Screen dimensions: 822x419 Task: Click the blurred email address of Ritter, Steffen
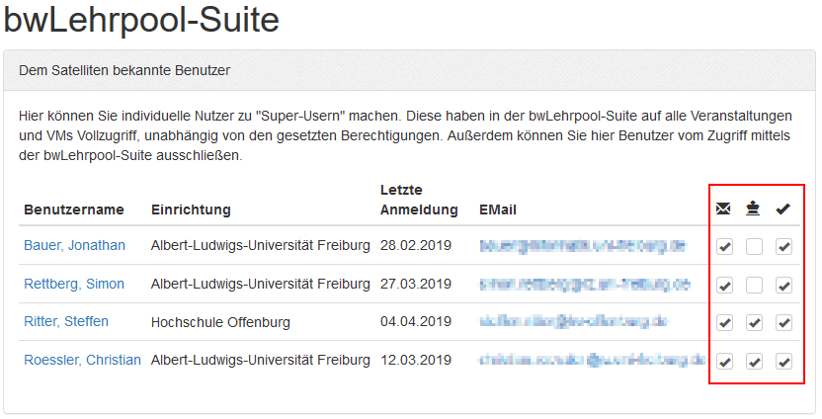pos(574,321)
